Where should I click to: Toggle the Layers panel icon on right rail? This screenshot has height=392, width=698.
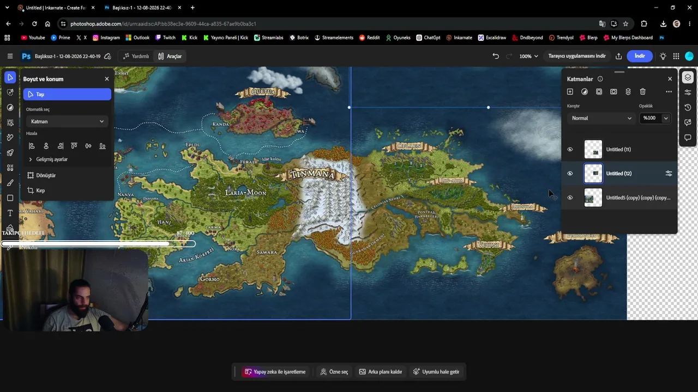(x=688, y=77)
